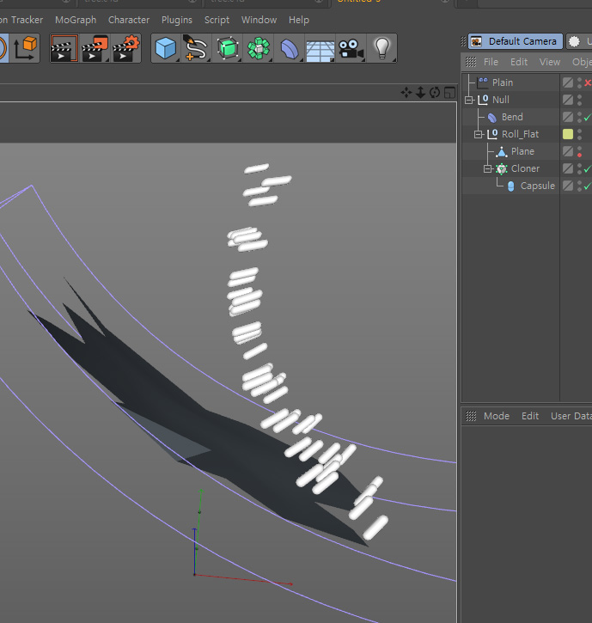Toggle Bend deformer green check
The height and width of the screenshot is (623, 592).
[x=587, y=118]
